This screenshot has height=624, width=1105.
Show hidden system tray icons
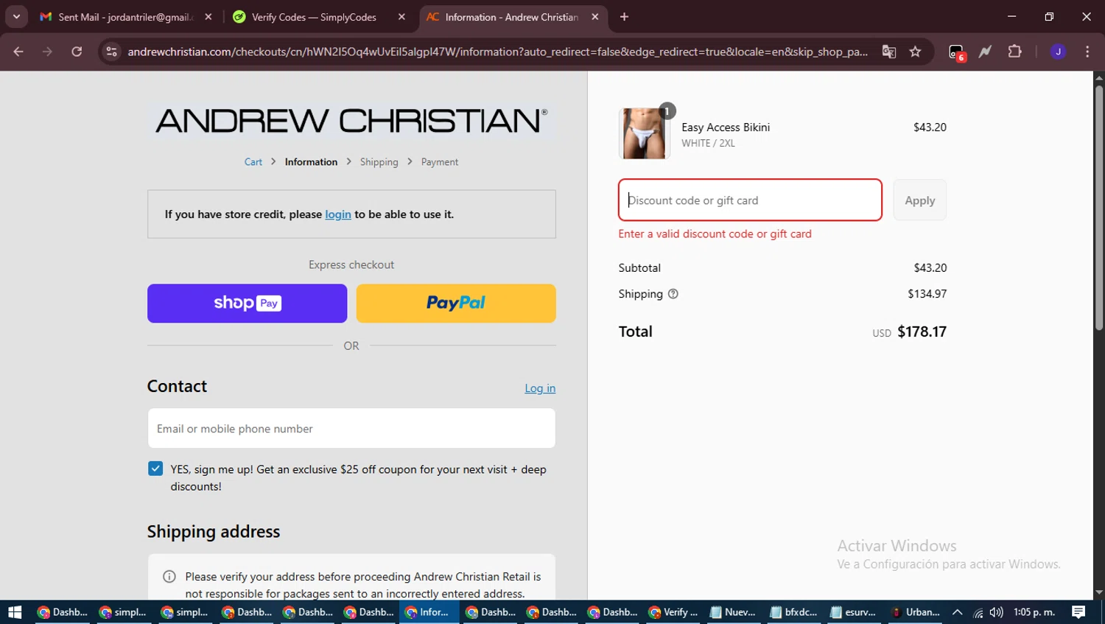click(958, 612)
